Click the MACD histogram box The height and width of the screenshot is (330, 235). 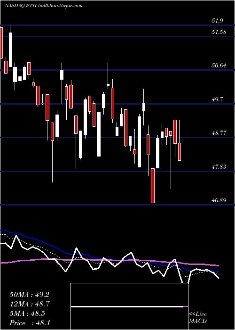pyautogui.click(x=129, y=306)
